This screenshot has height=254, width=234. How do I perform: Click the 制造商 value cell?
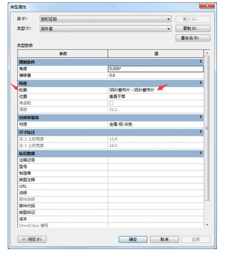pos(155,173)
